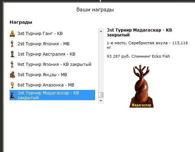Click the Amazon cup trophy icon
This screenshot has height=152, width=195.
point(12,85)
